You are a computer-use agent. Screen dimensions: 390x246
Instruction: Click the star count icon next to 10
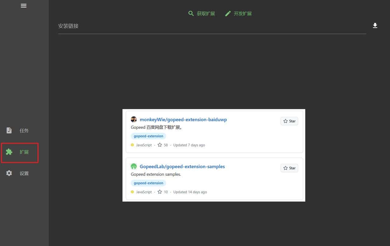(x=160, y=192)
